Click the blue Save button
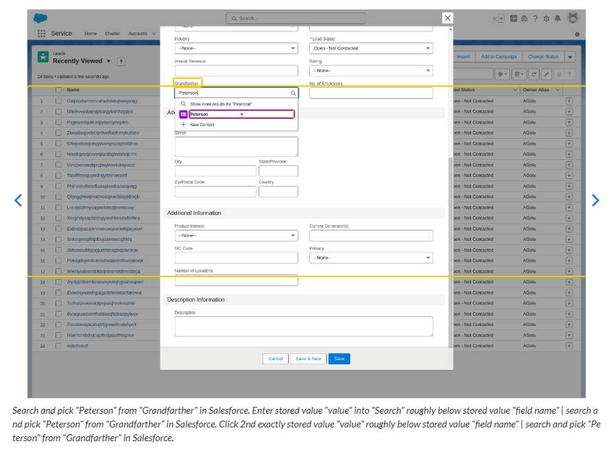The width and height of the screenshot is (613, 459). [339, 359]
